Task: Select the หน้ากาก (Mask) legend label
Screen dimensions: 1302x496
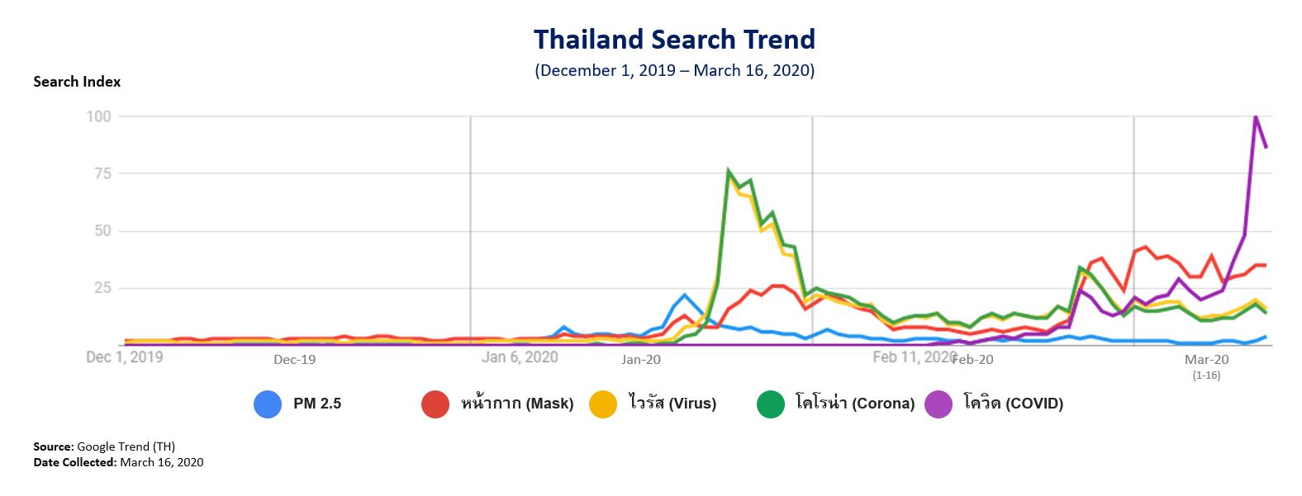Action: [517, 404]
